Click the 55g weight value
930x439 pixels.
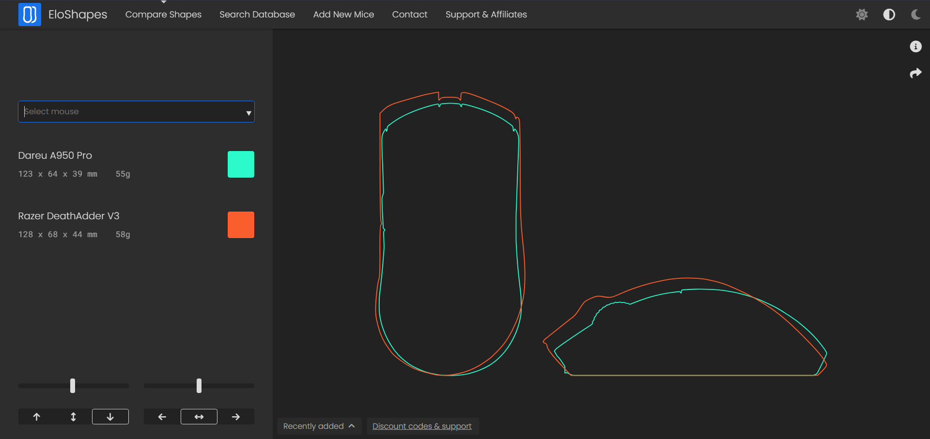pos(123,174)
